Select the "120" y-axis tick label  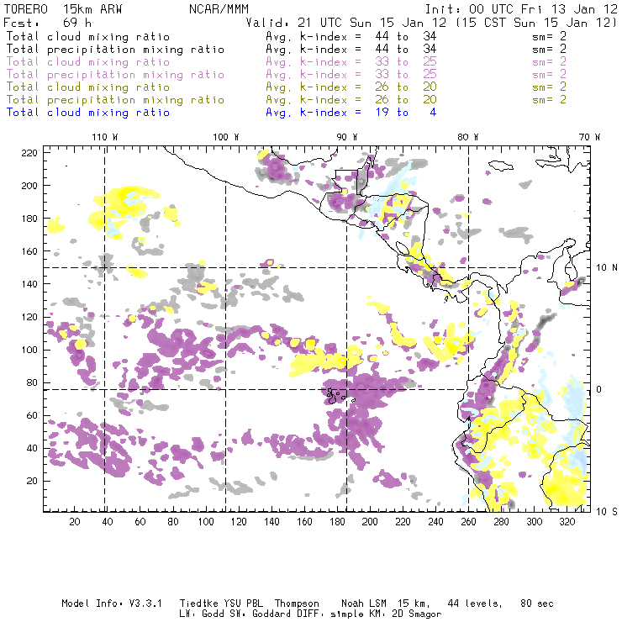pos(29,317)
